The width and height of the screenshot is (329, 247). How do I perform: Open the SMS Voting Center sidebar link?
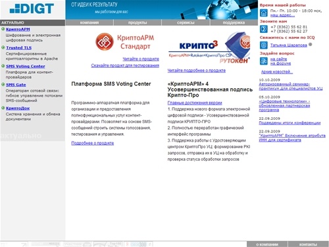click(26, 66)
